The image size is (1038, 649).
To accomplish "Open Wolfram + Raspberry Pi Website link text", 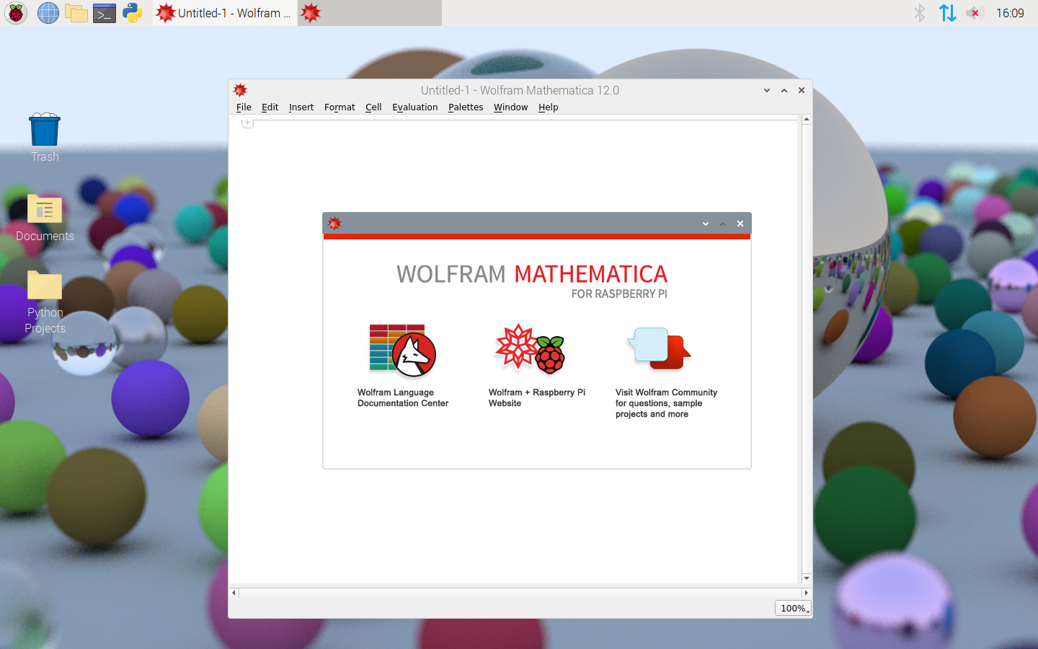I will tap(537, 398).
